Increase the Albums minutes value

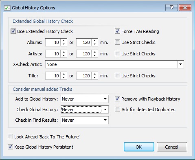(x=94, y=41)
